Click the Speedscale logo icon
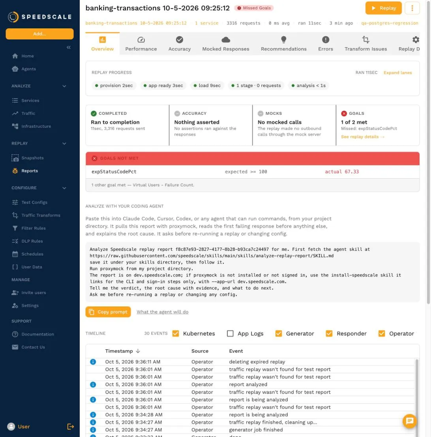This screenshot has height=437, width=431. coord(13,17)
